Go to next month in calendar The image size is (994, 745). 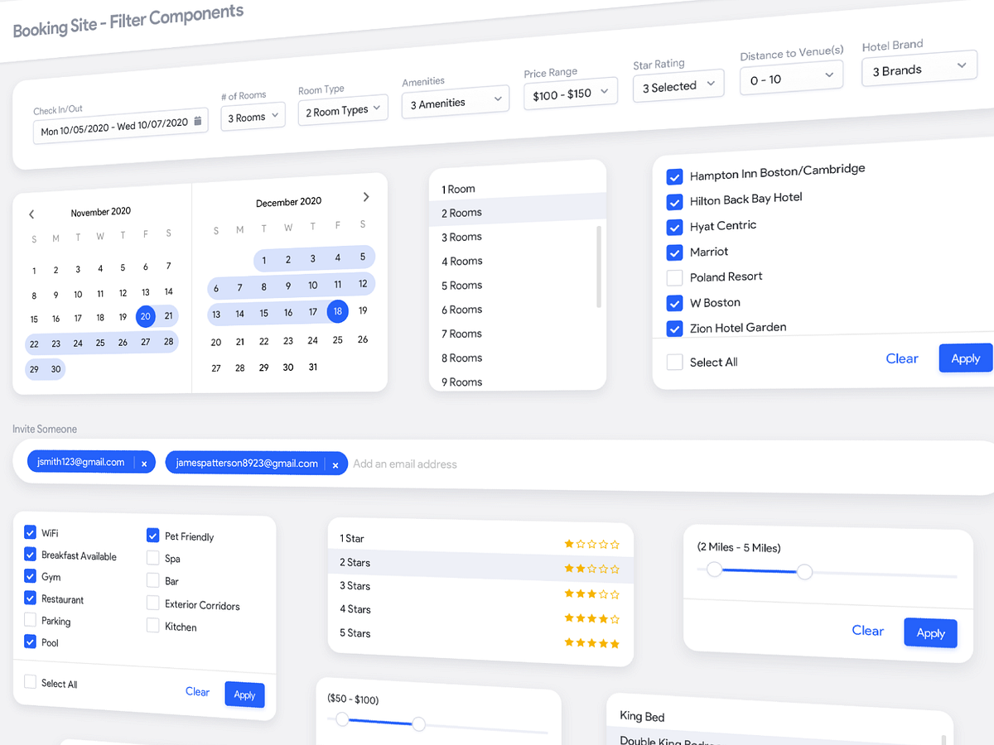[366, 197]
